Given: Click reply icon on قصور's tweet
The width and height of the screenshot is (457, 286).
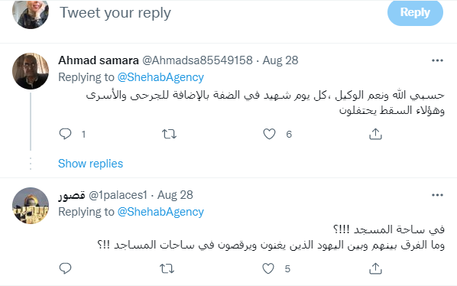Looking at the screenshot, I should coord(65,268).
